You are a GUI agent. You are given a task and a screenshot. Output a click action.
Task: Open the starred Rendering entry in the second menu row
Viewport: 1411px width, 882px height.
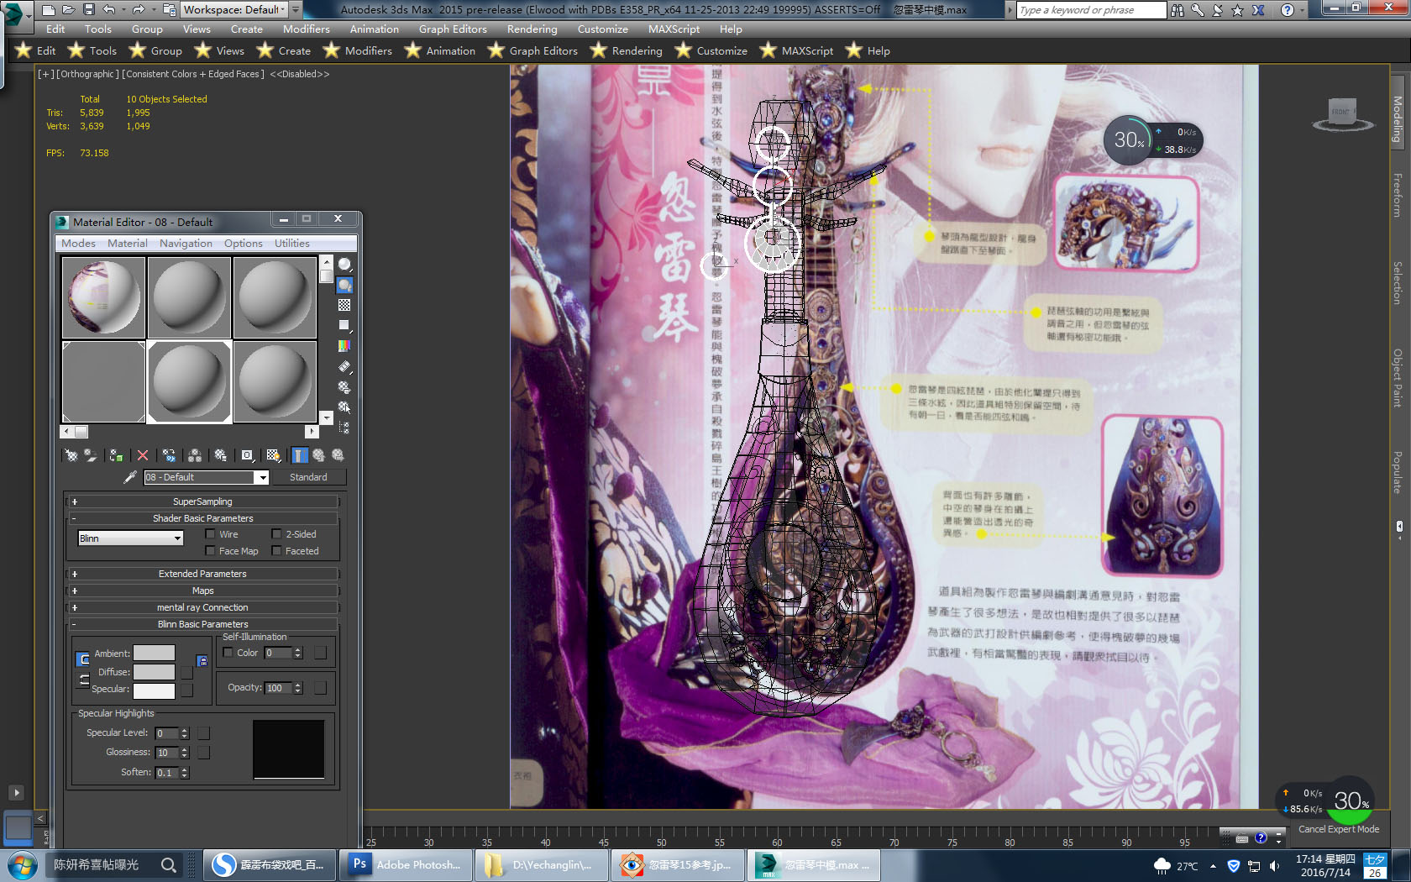(x=627, y=51)
